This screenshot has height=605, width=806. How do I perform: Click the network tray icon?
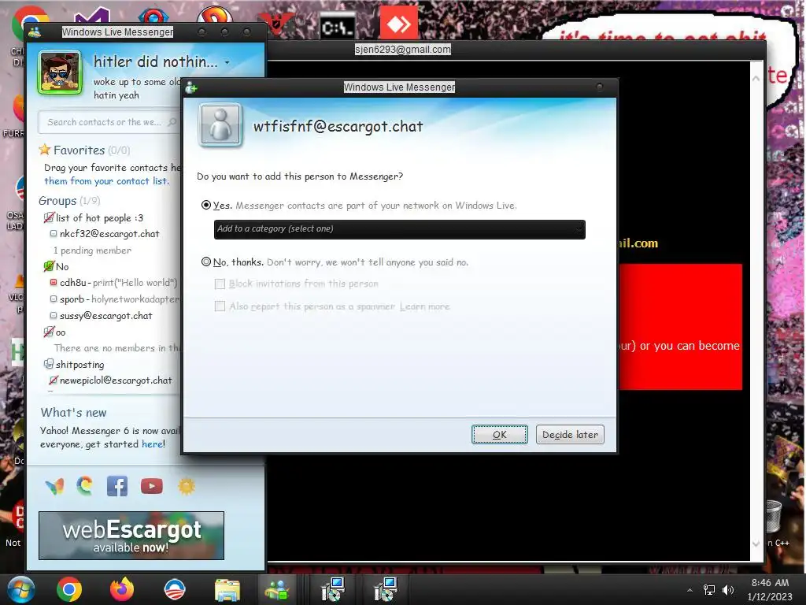pos(709,590)
